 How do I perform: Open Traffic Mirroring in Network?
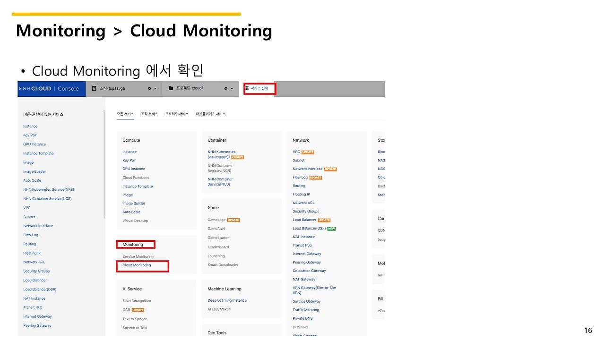(306, 310)
